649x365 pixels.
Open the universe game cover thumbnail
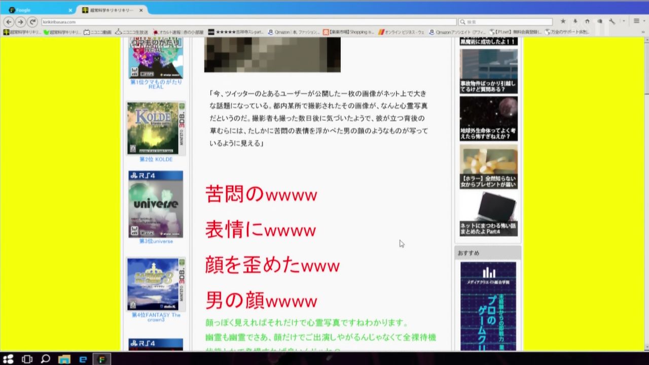tap(156, 204)
